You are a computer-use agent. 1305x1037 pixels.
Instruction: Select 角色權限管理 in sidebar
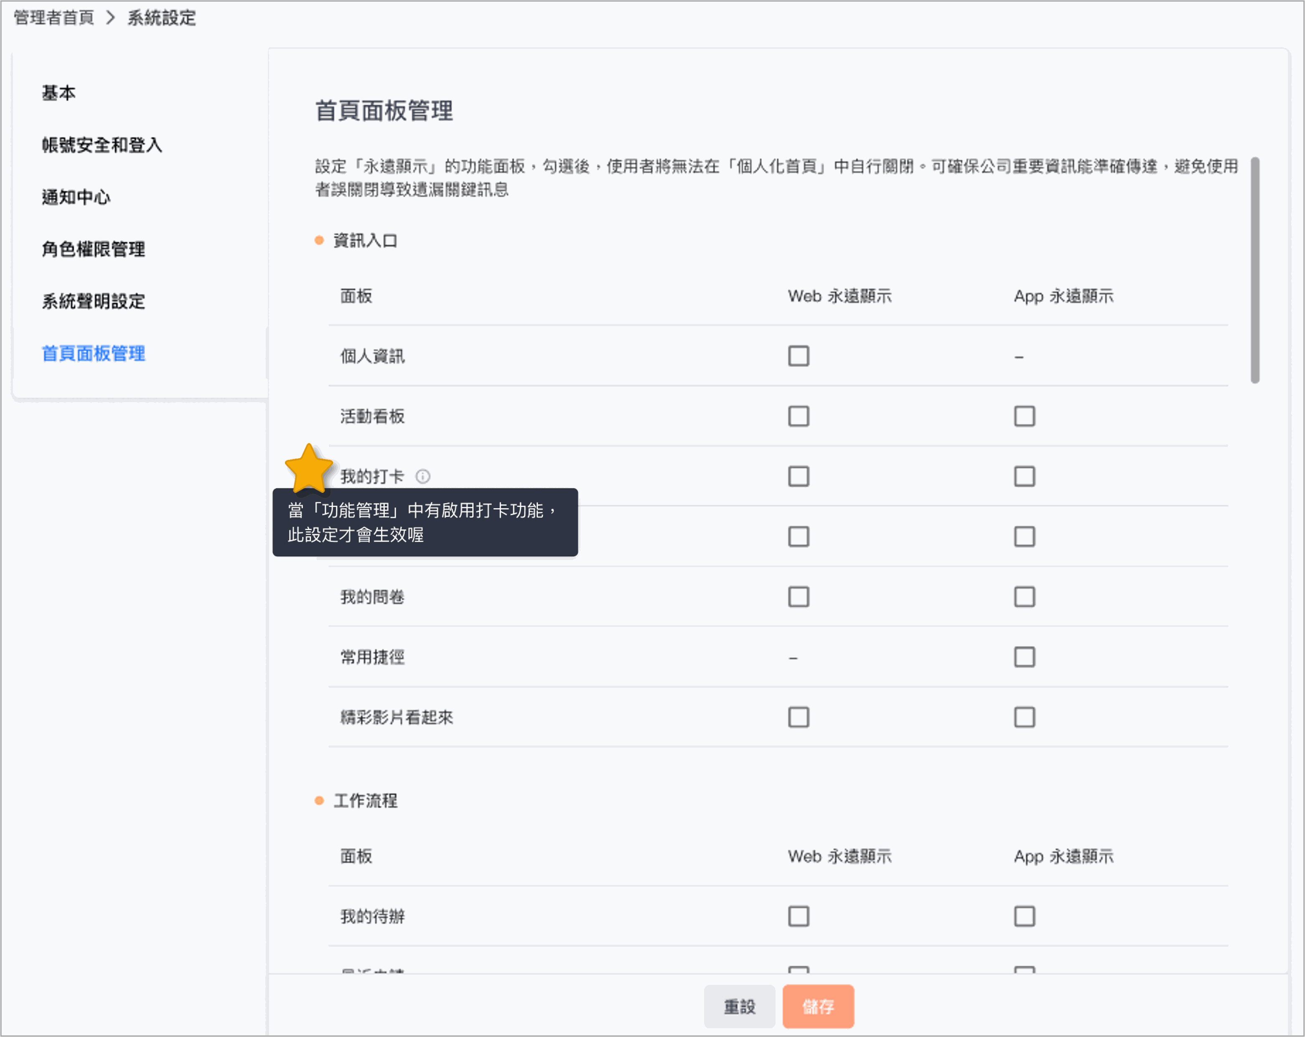coord(93,249)
